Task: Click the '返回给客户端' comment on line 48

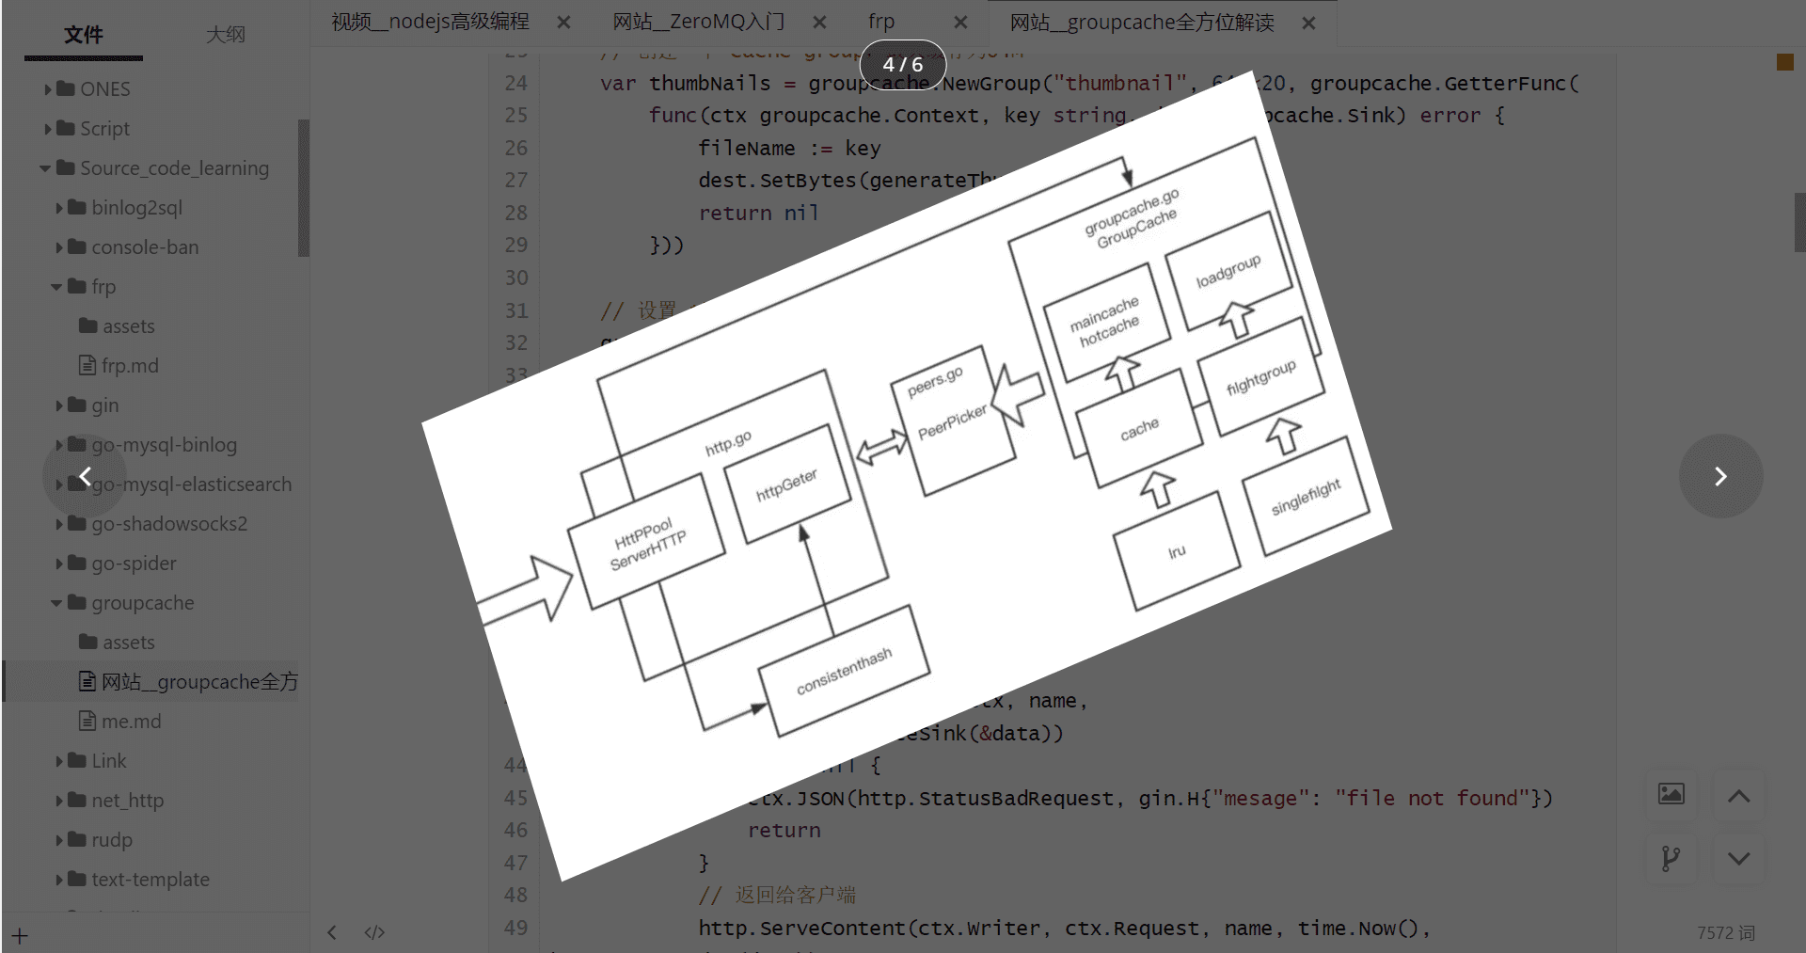Action: [777, 895]
